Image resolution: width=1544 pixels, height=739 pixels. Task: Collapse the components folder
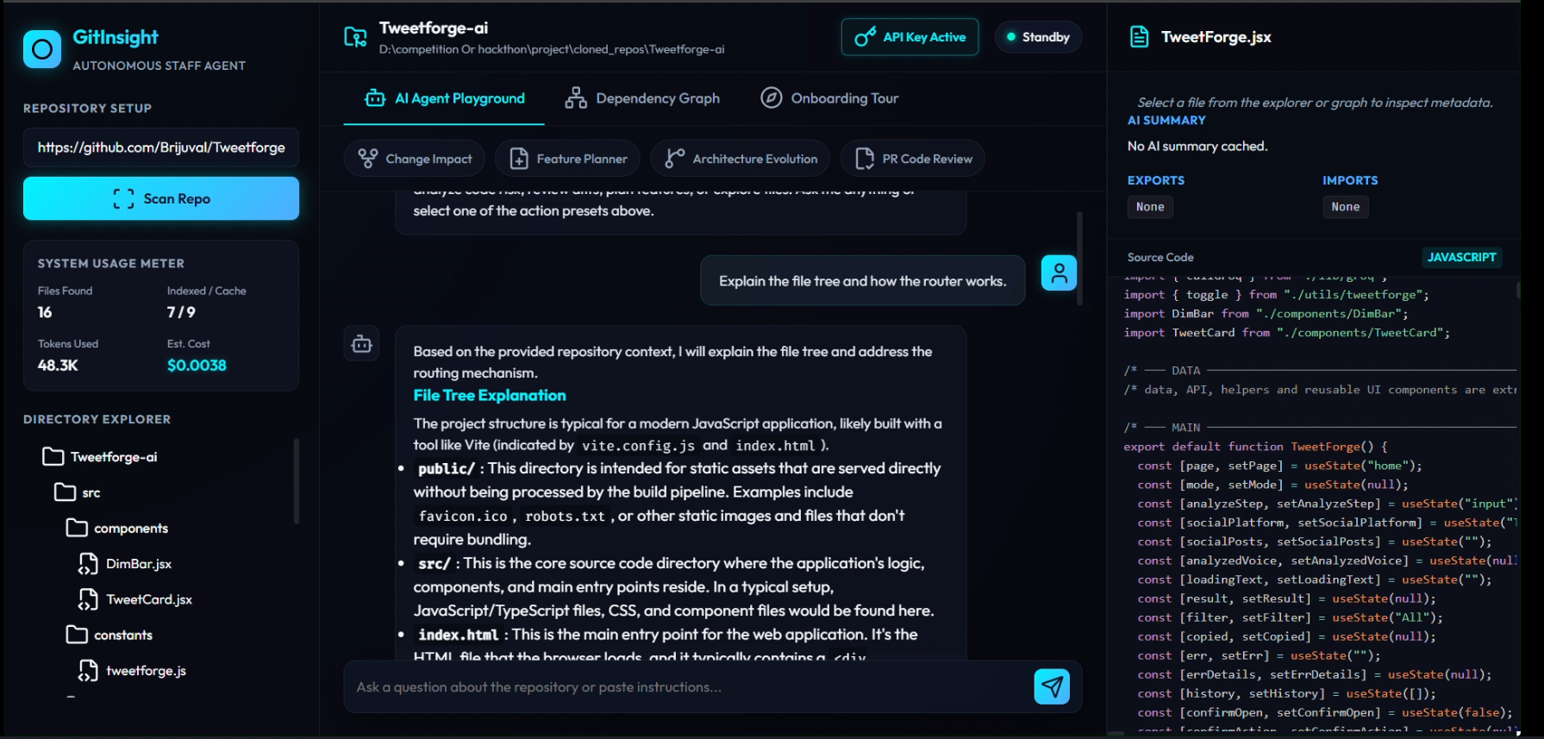click(117, 528)
